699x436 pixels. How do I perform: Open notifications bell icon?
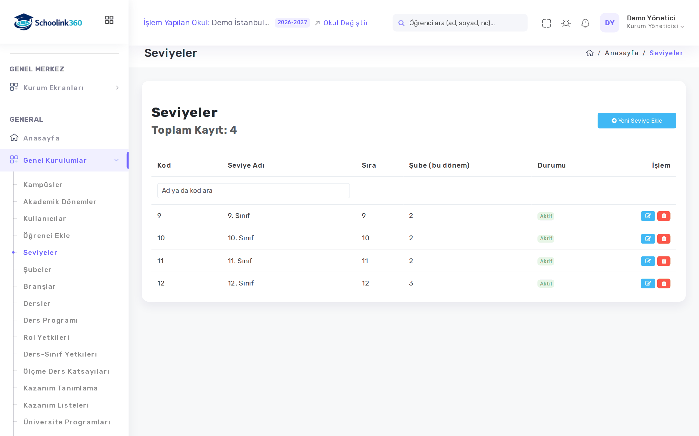coord(585,23)
